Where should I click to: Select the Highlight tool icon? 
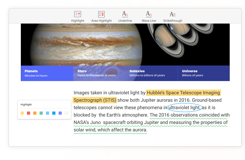click(78, 14)
